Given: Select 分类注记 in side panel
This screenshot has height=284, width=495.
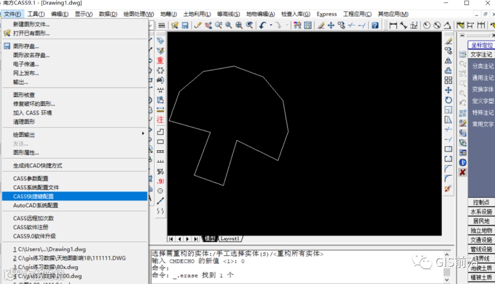Looking at the screenshot, I should tap(483, 66).
